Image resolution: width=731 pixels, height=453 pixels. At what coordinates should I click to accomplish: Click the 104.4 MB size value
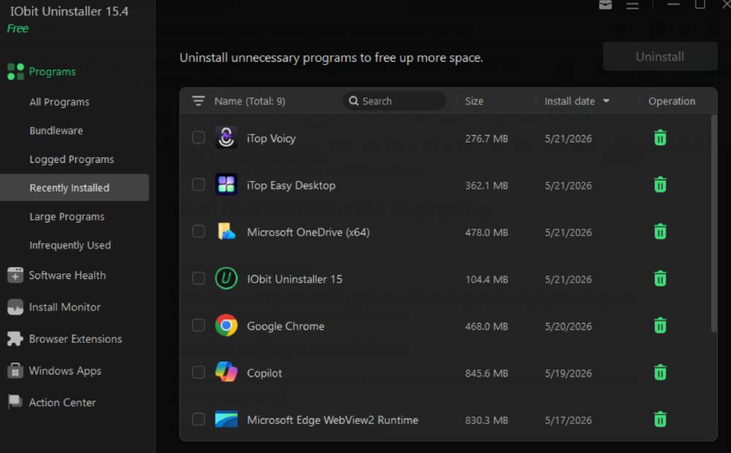[x=487, y=280]
